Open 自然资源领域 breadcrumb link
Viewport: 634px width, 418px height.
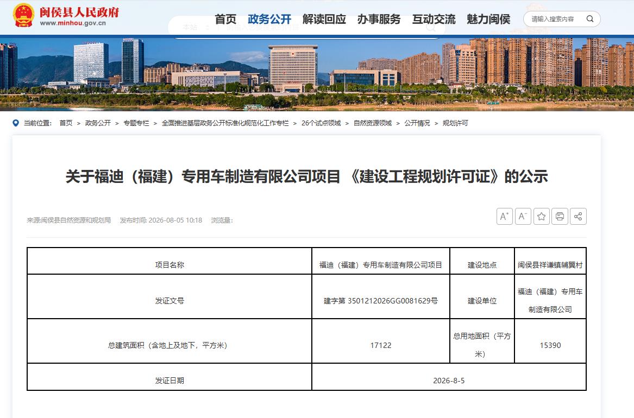(373, 123)
